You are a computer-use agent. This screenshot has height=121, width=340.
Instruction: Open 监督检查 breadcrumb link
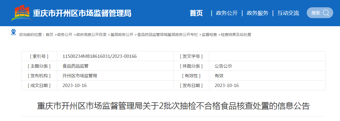pos(209,35)
